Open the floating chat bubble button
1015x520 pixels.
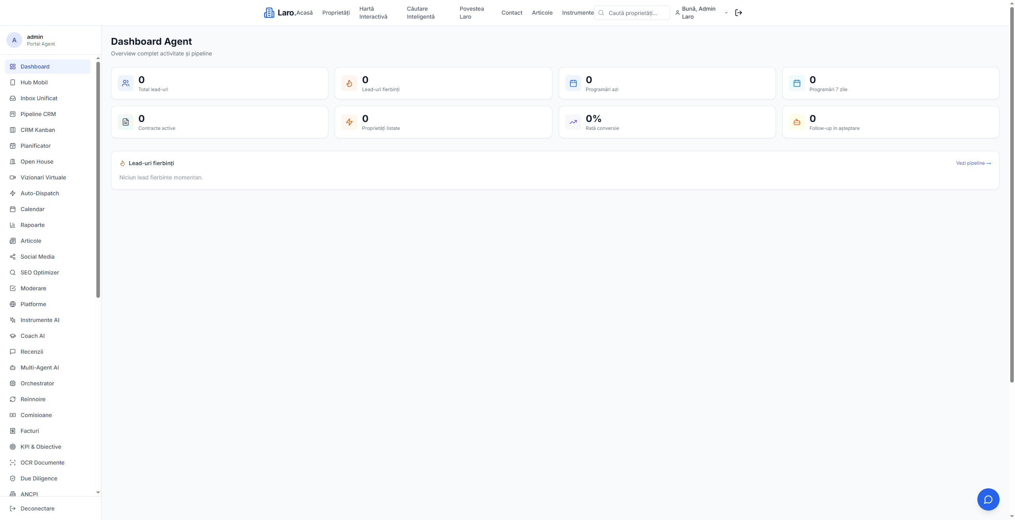tap(988, 499)
